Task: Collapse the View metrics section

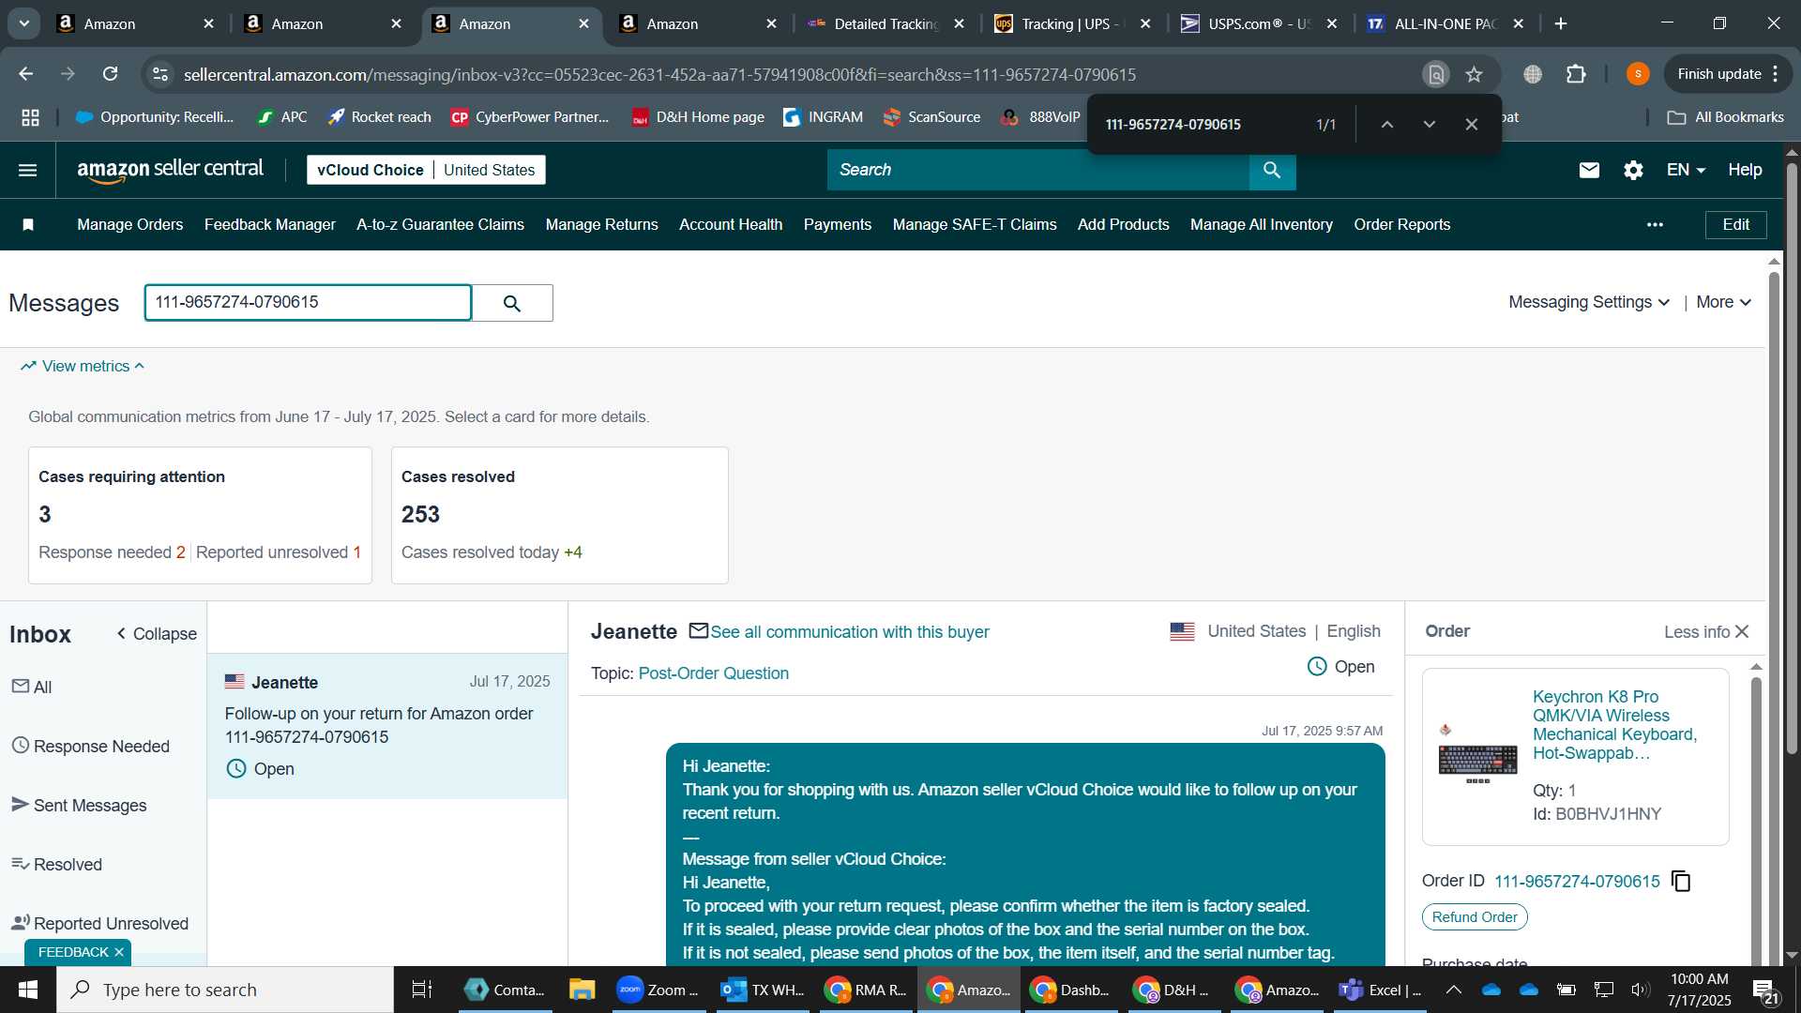Action: pos(83,366)
